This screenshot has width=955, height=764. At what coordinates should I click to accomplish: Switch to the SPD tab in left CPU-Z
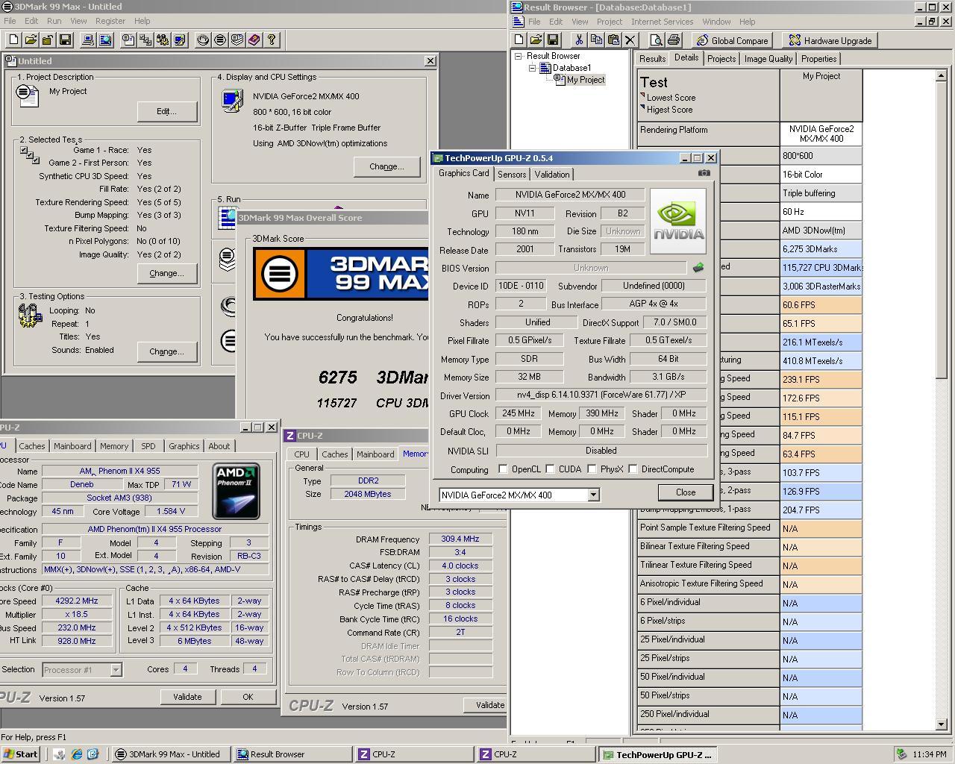point(148,446)
